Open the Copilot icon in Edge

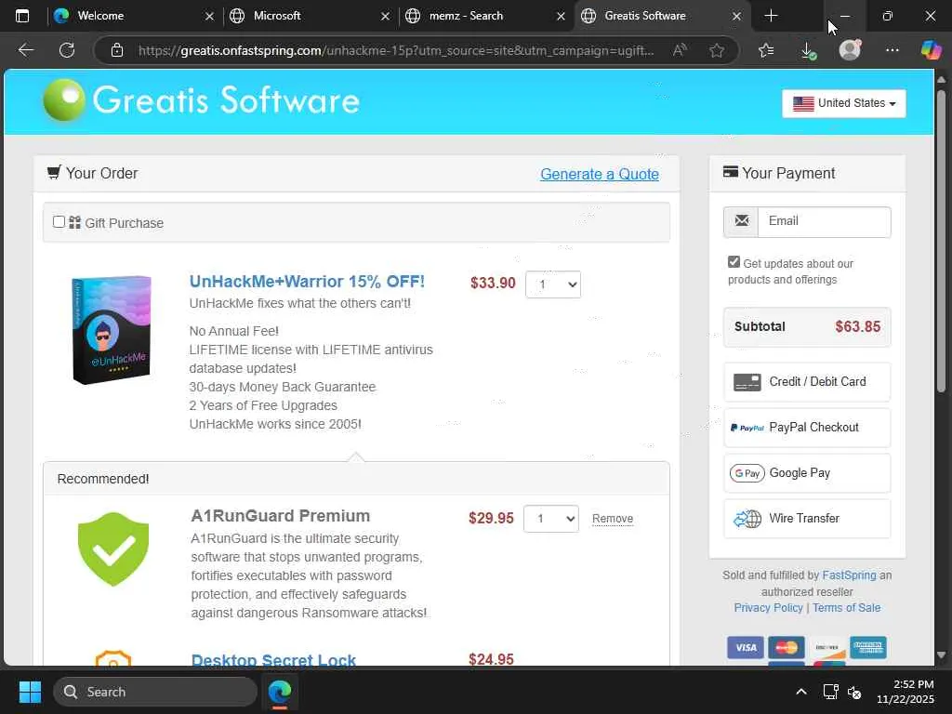(931, 50)
